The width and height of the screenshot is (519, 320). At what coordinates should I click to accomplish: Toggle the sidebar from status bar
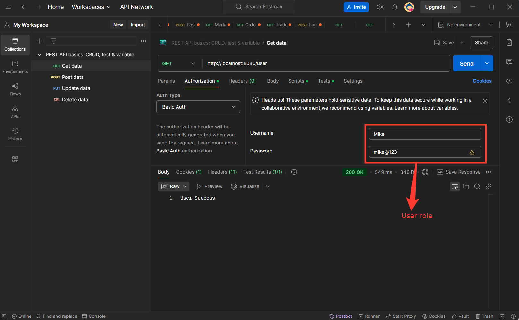[4, 316]
